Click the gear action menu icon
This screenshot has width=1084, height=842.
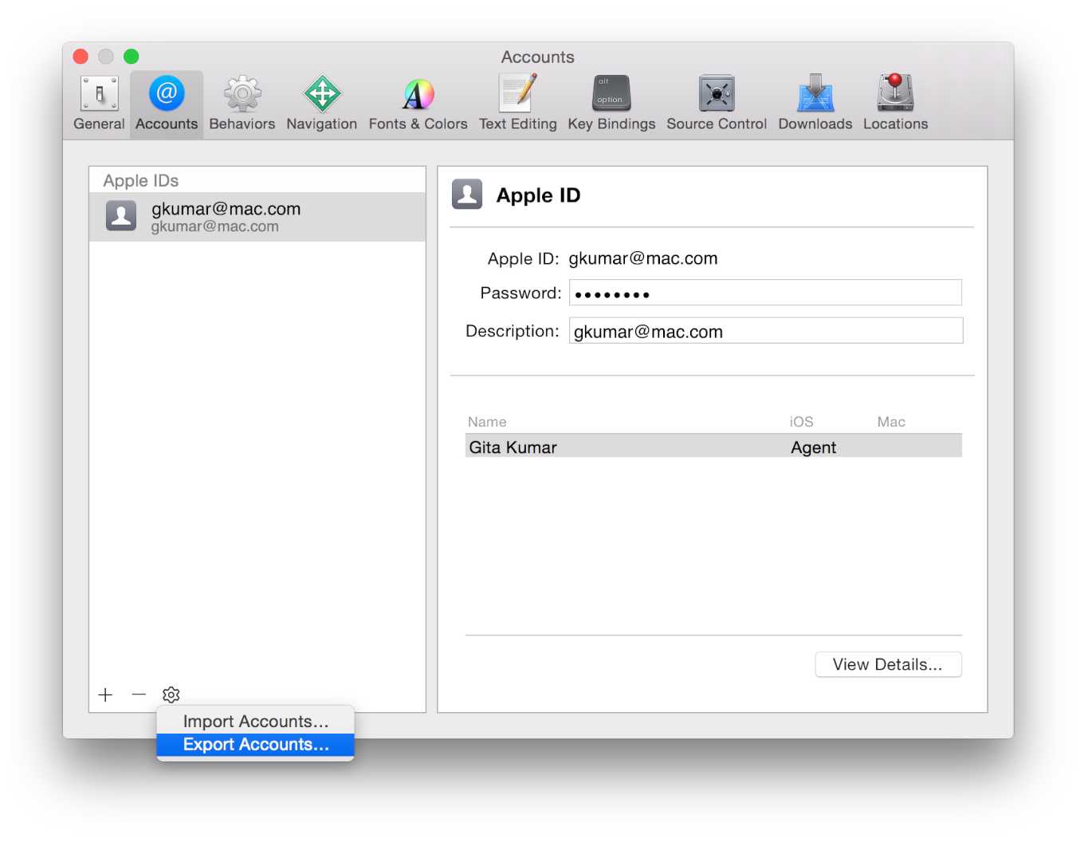click(x=171, y=694)
